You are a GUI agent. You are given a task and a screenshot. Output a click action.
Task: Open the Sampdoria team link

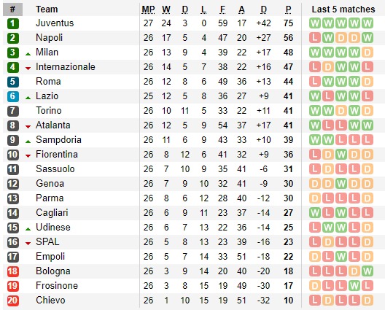pyautogui.click(x=58, y=140)
